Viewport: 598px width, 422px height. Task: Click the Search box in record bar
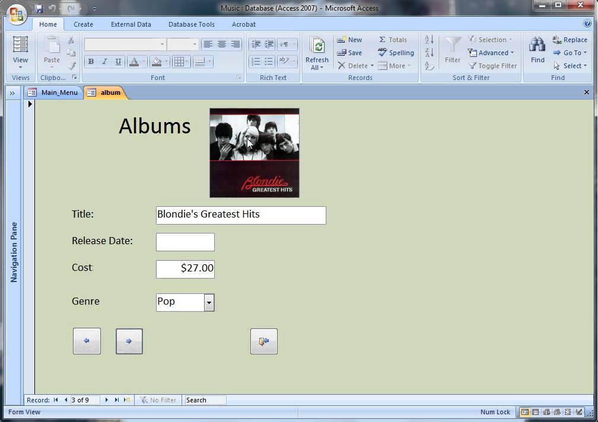tap(205, 400)
